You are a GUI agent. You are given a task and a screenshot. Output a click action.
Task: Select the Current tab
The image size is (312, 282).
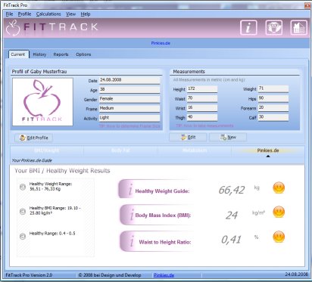coord(18,54)
